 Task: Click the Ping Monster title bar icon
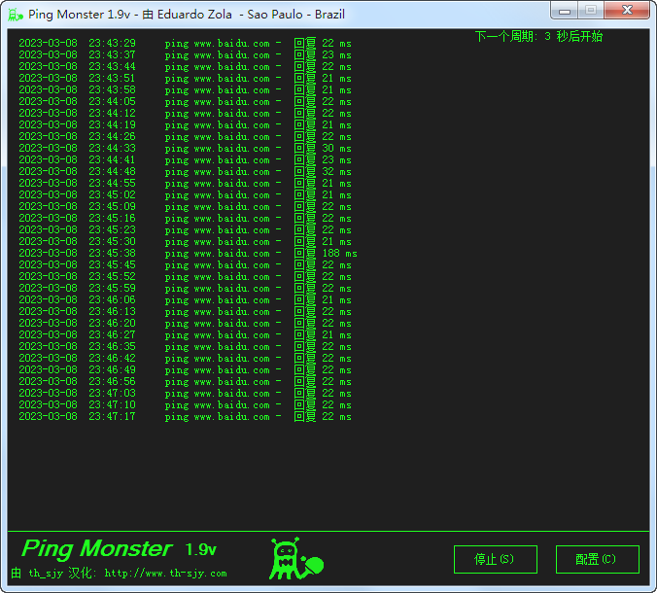15,15
